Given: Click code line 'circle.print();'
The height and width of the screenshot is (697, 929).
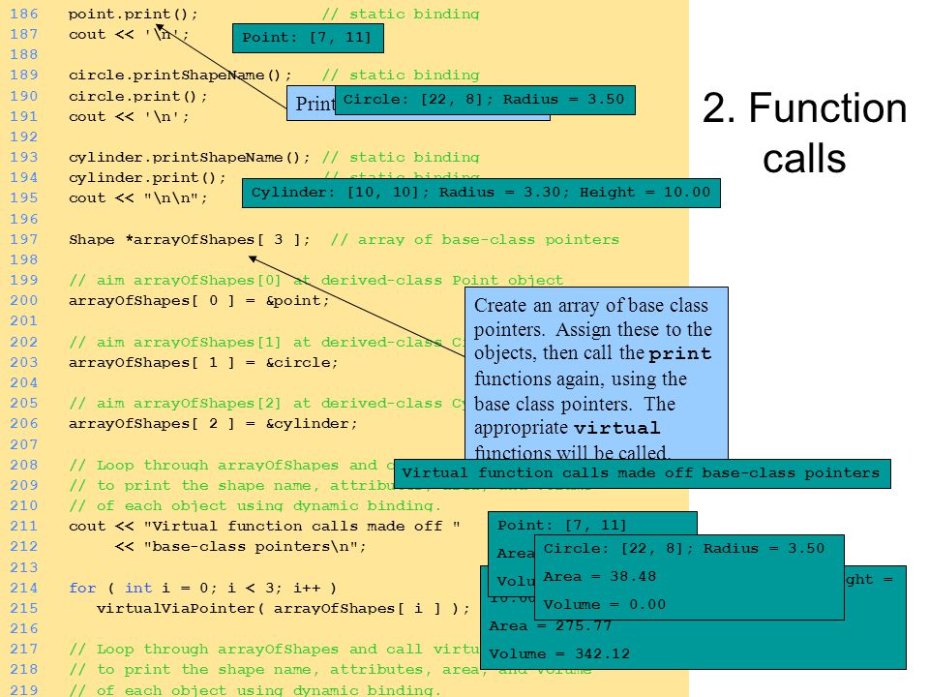Looking at the screenshot, I should pyautogui.click(x=138, y=96).
